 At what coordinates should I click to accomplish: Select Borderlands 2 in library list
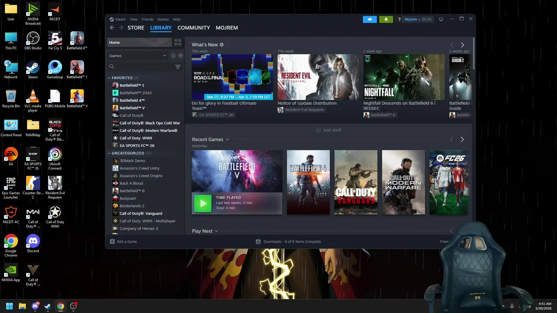point(132,206)
